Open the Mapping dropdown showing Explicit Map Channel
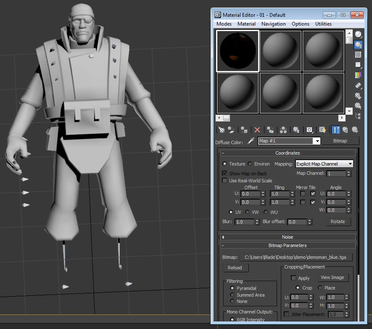Viewport: 372px width, 329px height. (x=324, y=164)
